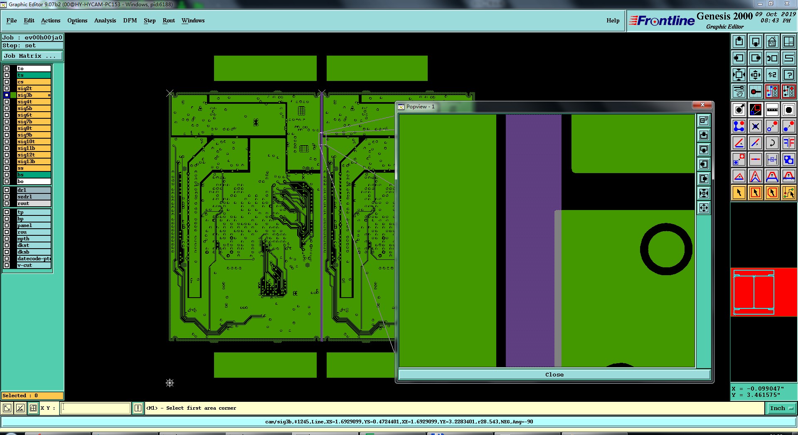Click the mirror F icon

pyautogui.click(x=789, y=143)
